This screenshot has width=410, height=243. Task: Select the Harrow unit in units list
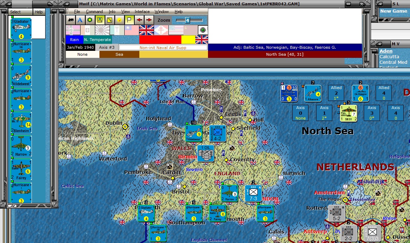point(21,146)
